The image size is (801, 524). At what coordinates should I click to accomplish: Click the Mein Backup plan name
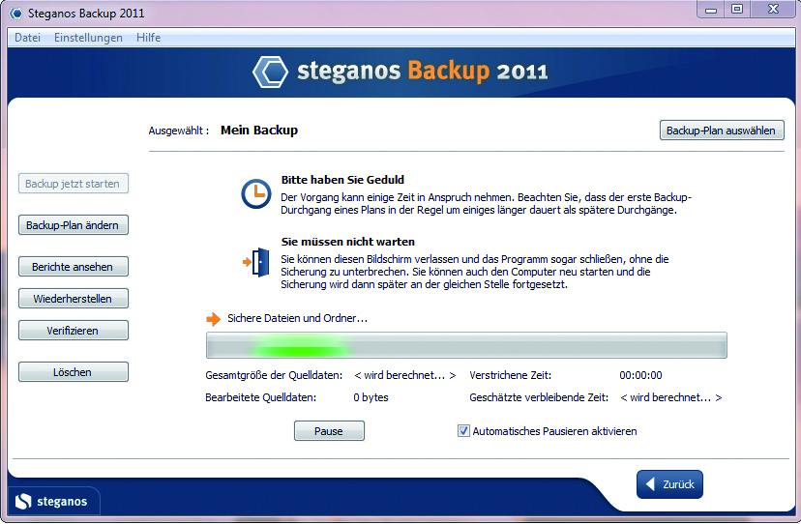[259, 131]
